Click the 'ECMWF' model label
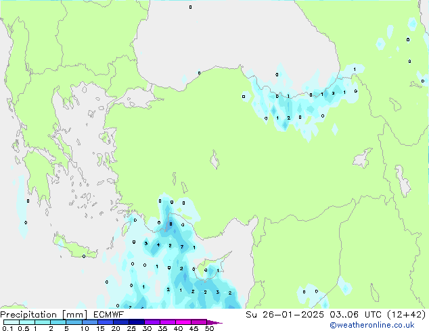The height and width of the screenshot is (331, 429). click(x=109, y=315)
